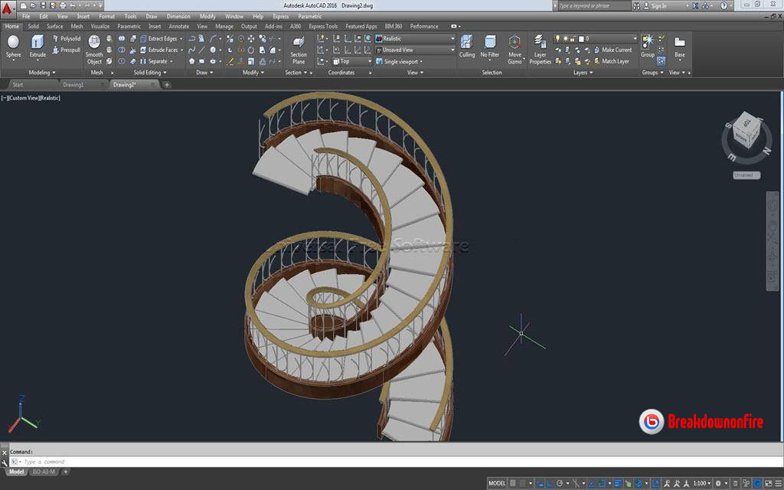Toggle grid display in status bar
This screenshot has width=784, height=490.
tap(513, 483)
